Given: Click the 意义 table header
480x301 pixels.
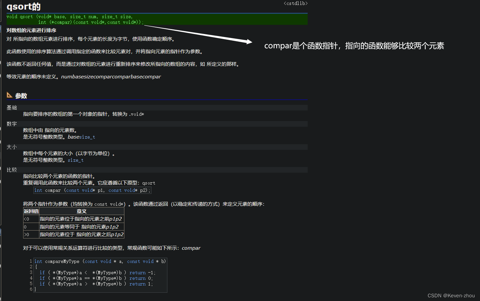Looking at the screenshot, I should pos(81,211).
